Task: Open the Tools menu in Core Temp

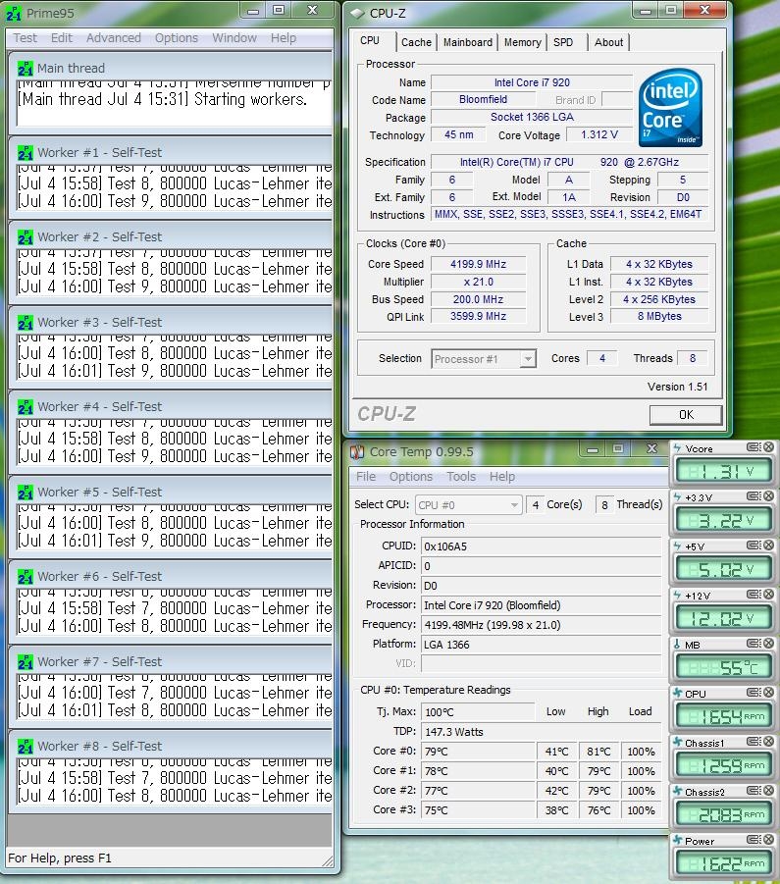Action: click(461, 477)
